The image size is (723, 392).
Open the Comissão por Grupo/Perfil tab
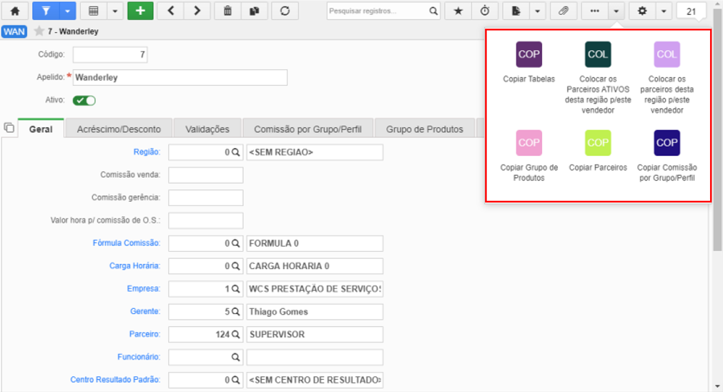click(x=308, y=129)
